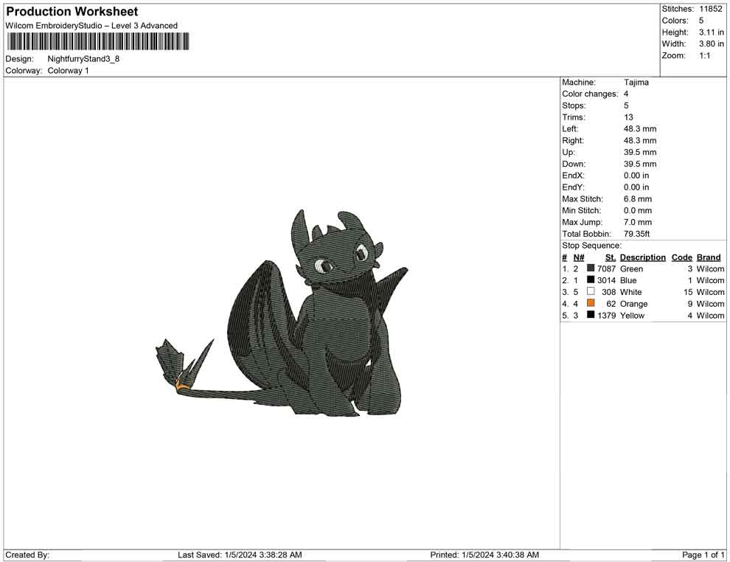
Task: Click the Description column header
Action: pyautogui.click(x=642, y=257)
